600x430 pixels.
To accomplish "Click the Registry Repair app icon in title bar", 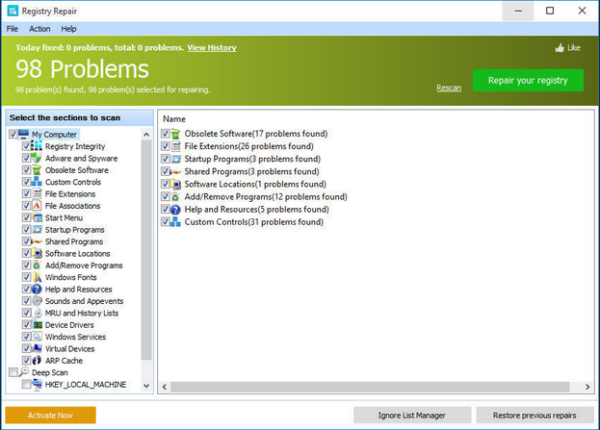I will (x=13, y=11).
